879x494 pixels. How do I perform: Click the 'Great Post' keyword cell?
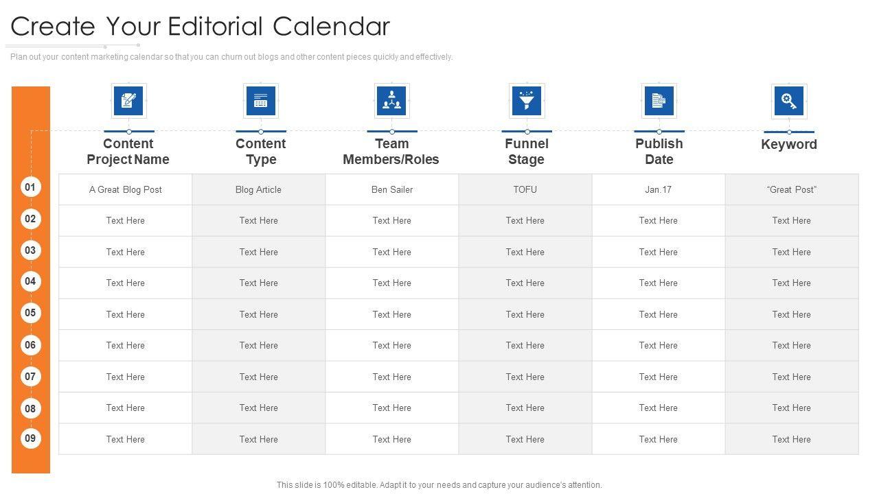(792, 189)
